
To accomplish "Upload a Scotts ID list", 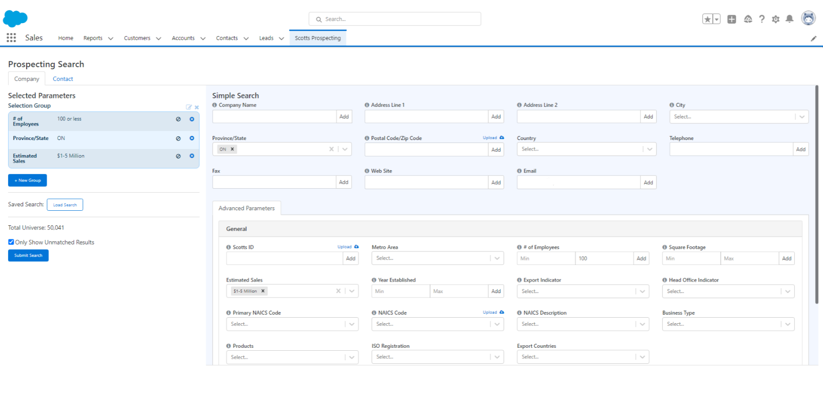I will 348,247.
